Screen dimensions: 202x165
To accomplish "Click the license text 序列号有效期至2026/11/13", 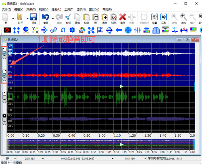I will tap(165, 158).
